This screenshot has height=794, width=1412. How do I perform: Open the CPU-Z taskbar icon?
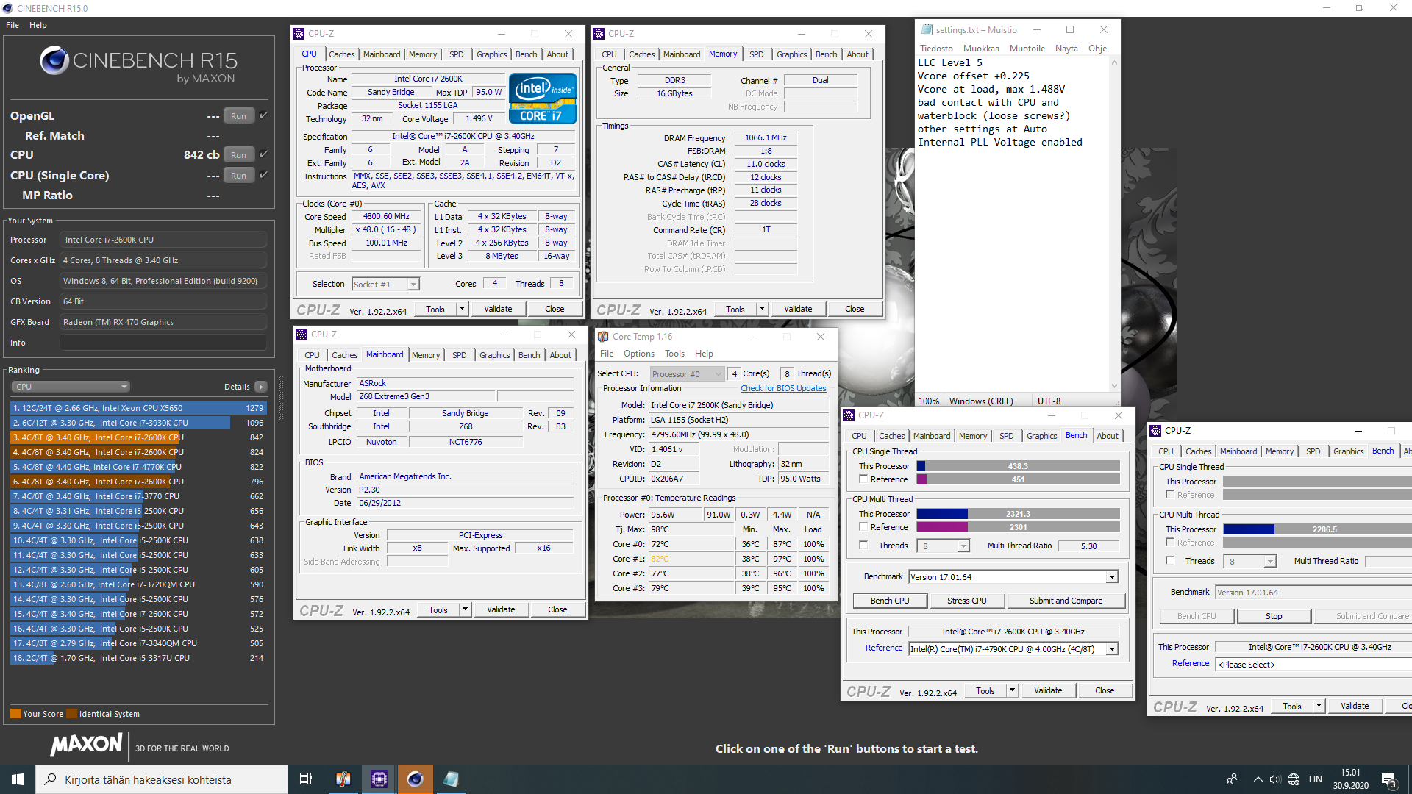tap(379, 779)
